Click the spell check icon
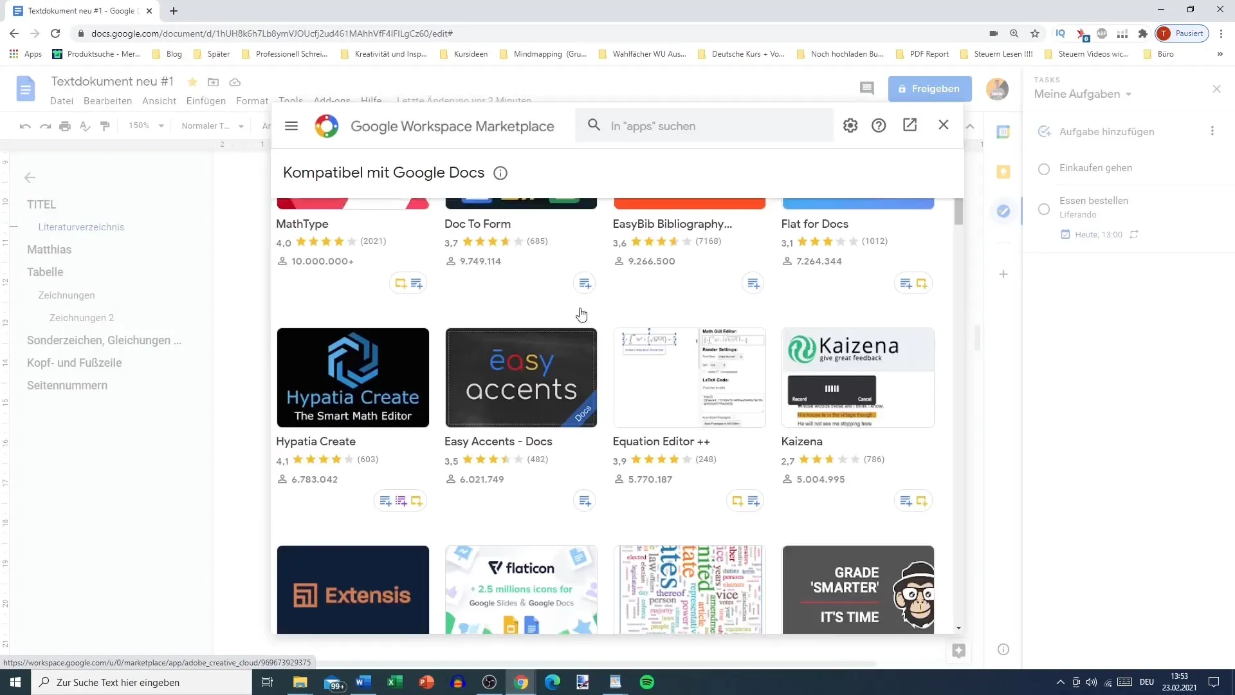This screenshot has height=695, width=1235. (85, 126)
